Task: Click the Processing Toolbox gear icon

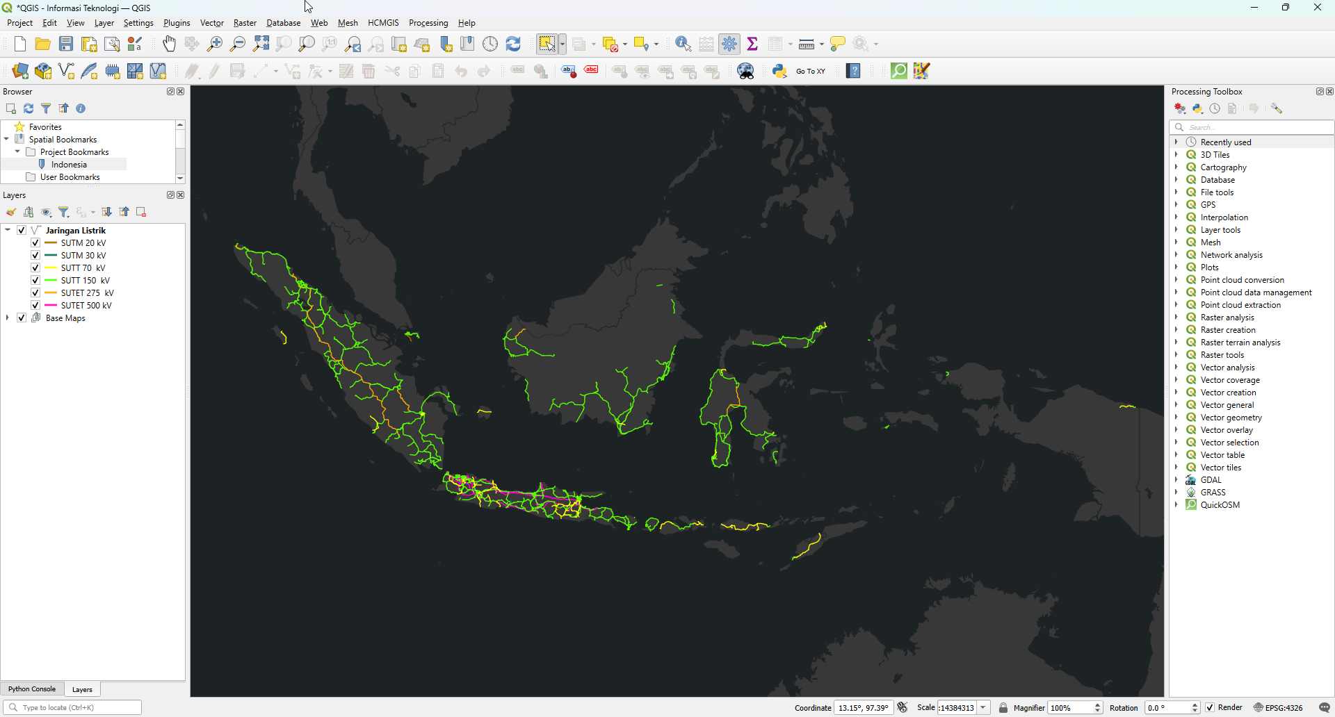Action: (x=729, y=44)
